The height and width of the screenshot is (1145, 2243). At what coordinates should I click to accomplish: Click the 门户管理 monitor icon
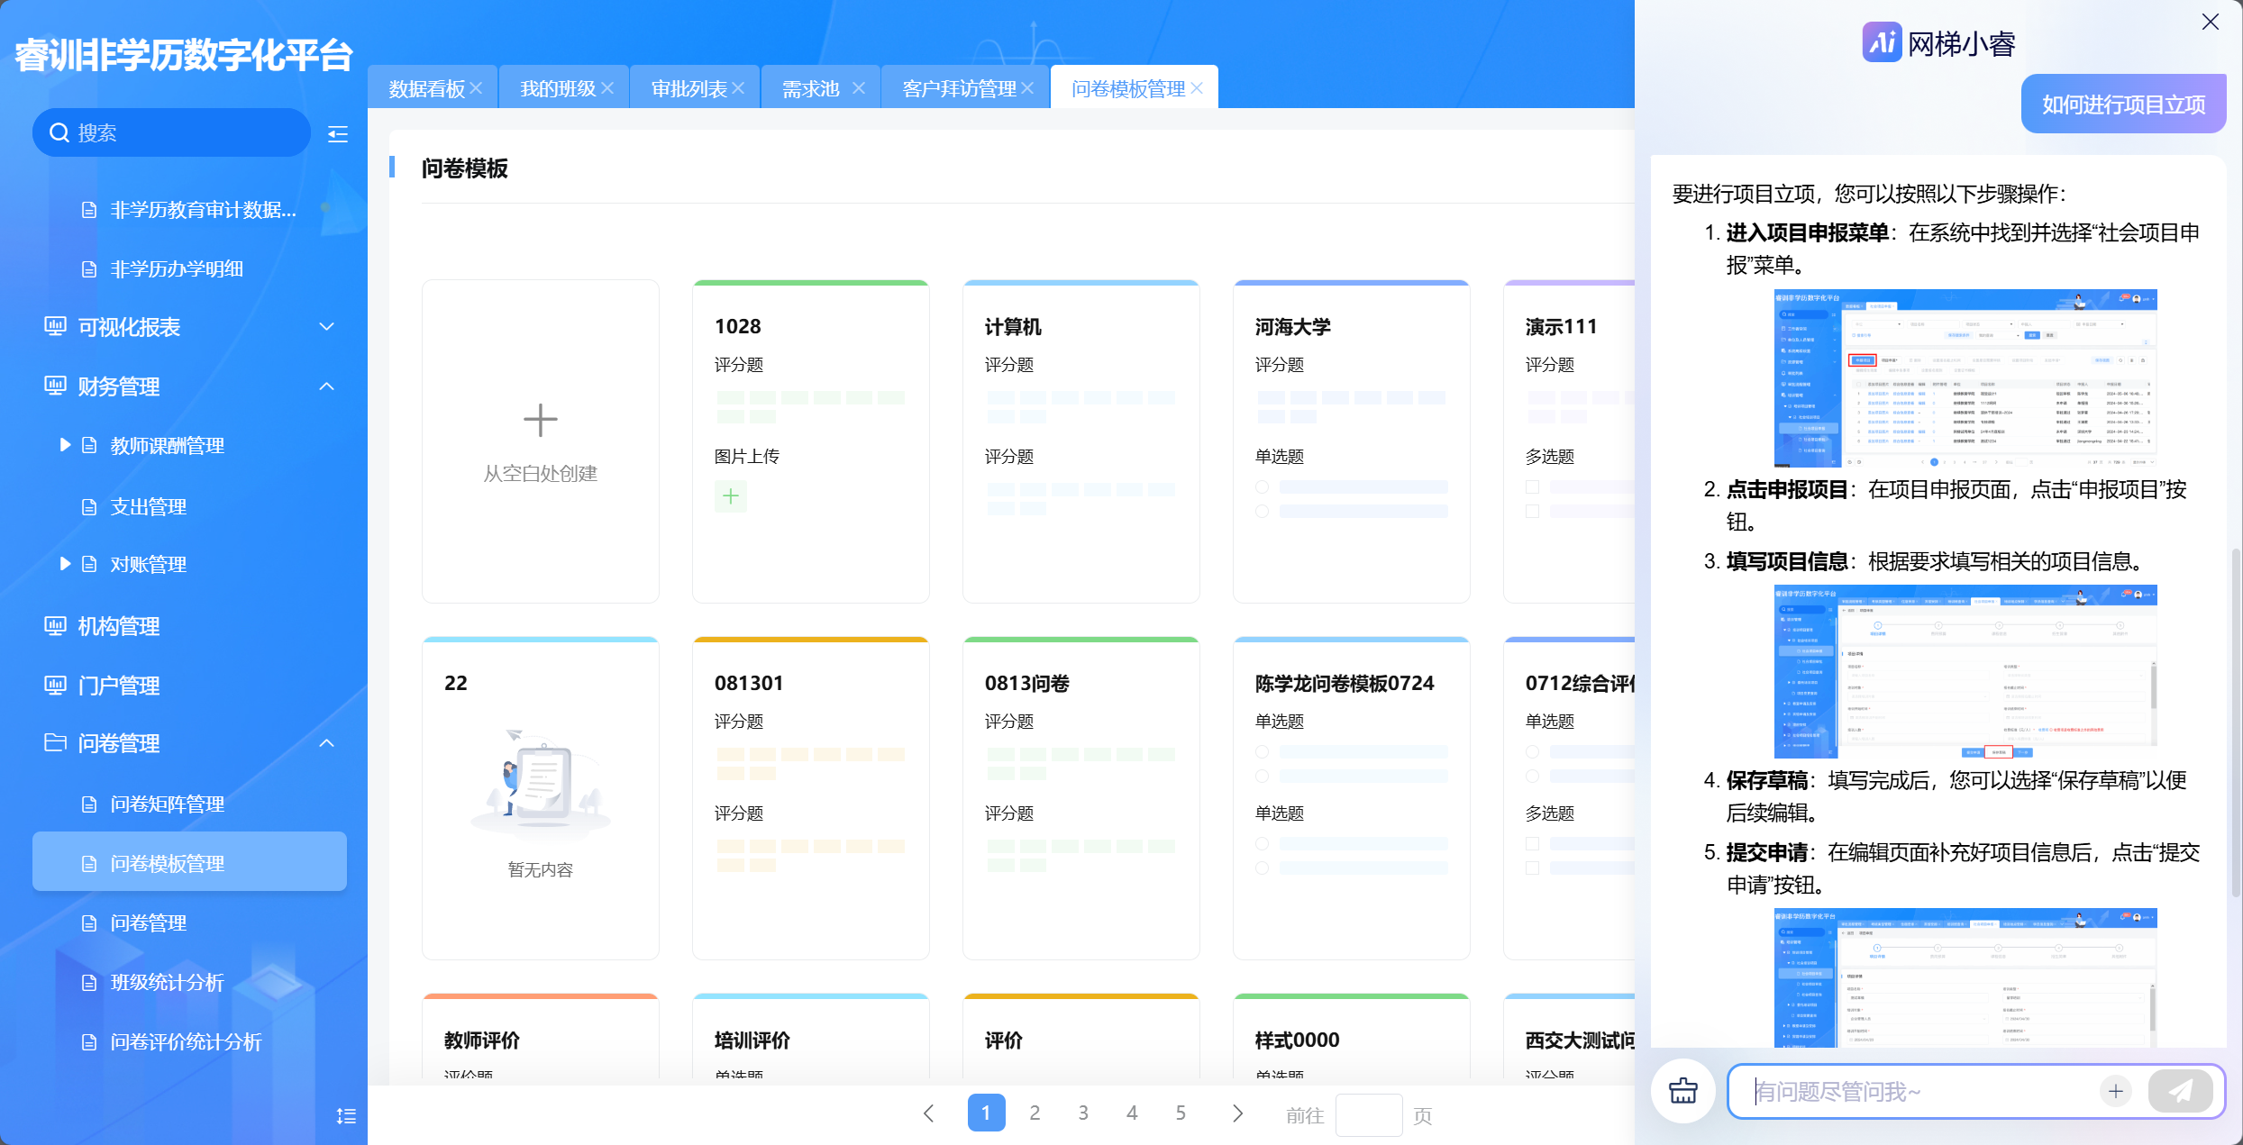point(55,685)
